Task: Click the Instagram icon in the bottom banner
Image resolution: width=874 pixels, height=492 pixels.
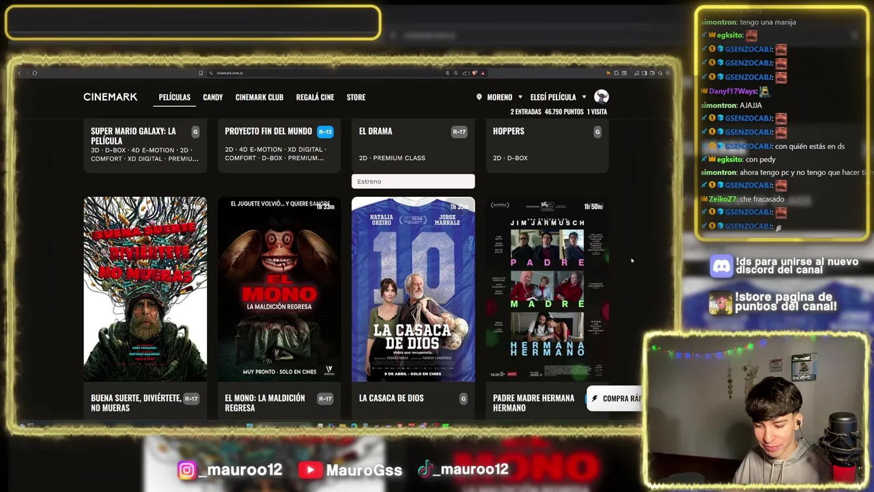Action: pyautogui.click(x=187, y=470)
